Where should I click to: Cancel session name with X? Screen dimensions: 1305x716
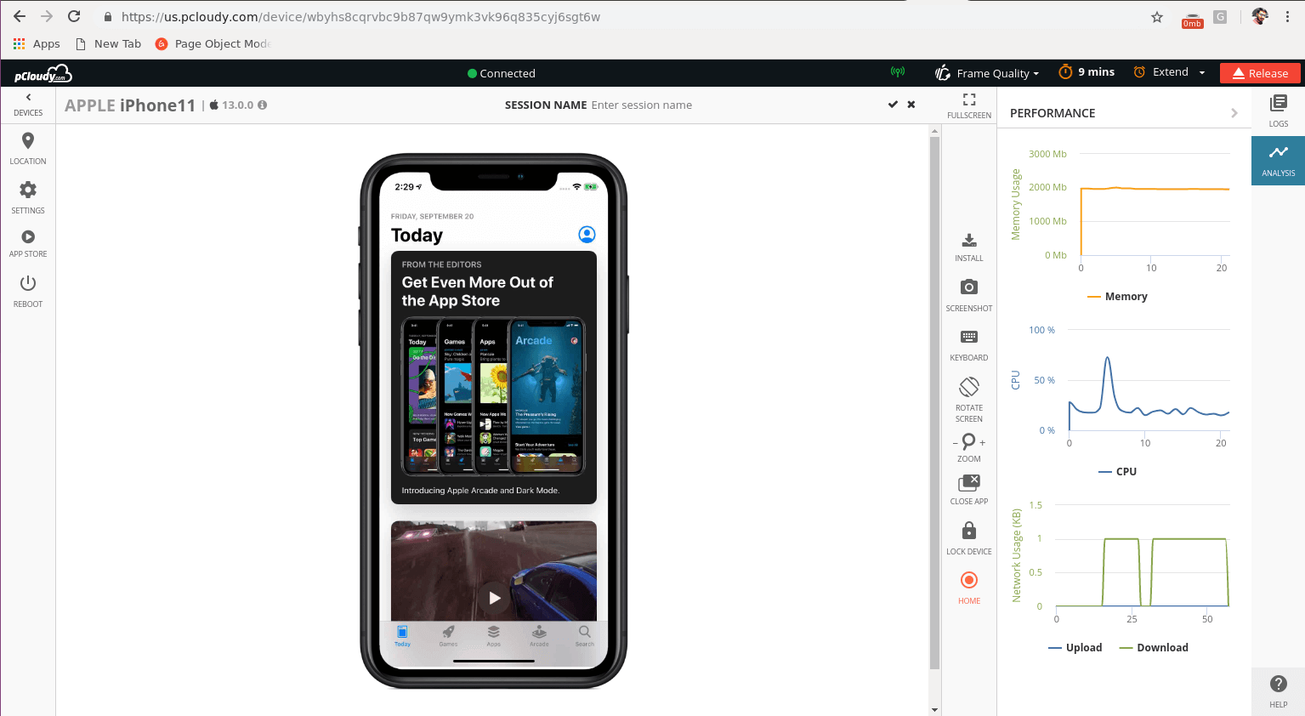point(911,105)
